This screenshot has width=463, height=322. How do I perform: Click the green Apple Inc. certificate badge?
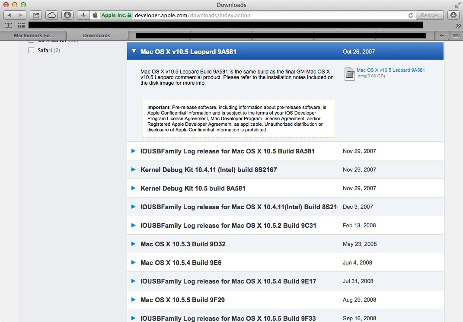[116, 15]
